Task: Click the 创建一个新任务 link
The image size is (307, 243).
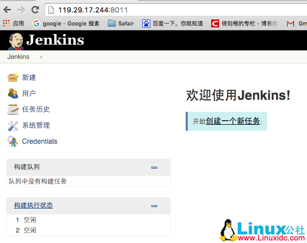Action: (233, 121)
